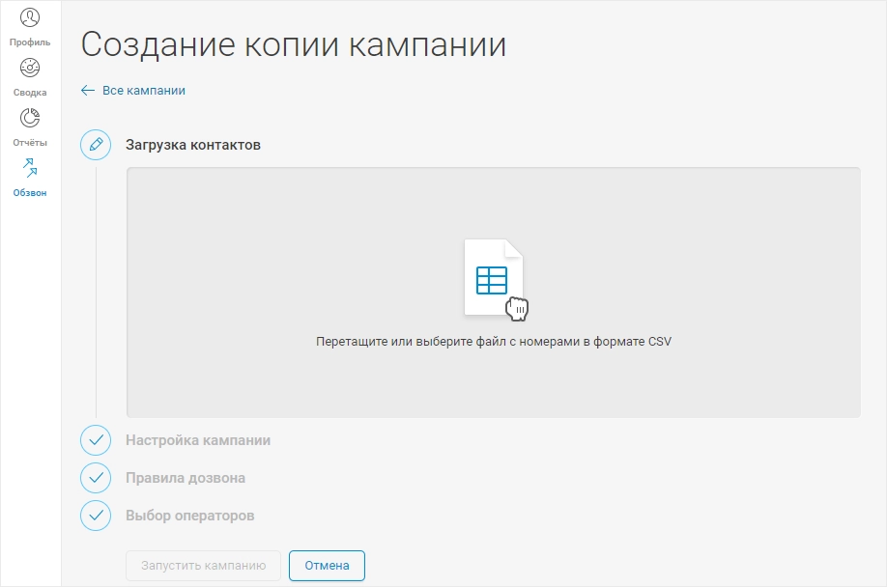Click the checkmark icon for Настройка кампании
This screenshot has width=887, height=587.
tap(96, 440)
